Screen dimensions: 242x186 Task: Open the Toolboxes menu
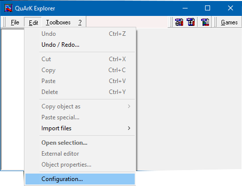(x=58, y=22)
